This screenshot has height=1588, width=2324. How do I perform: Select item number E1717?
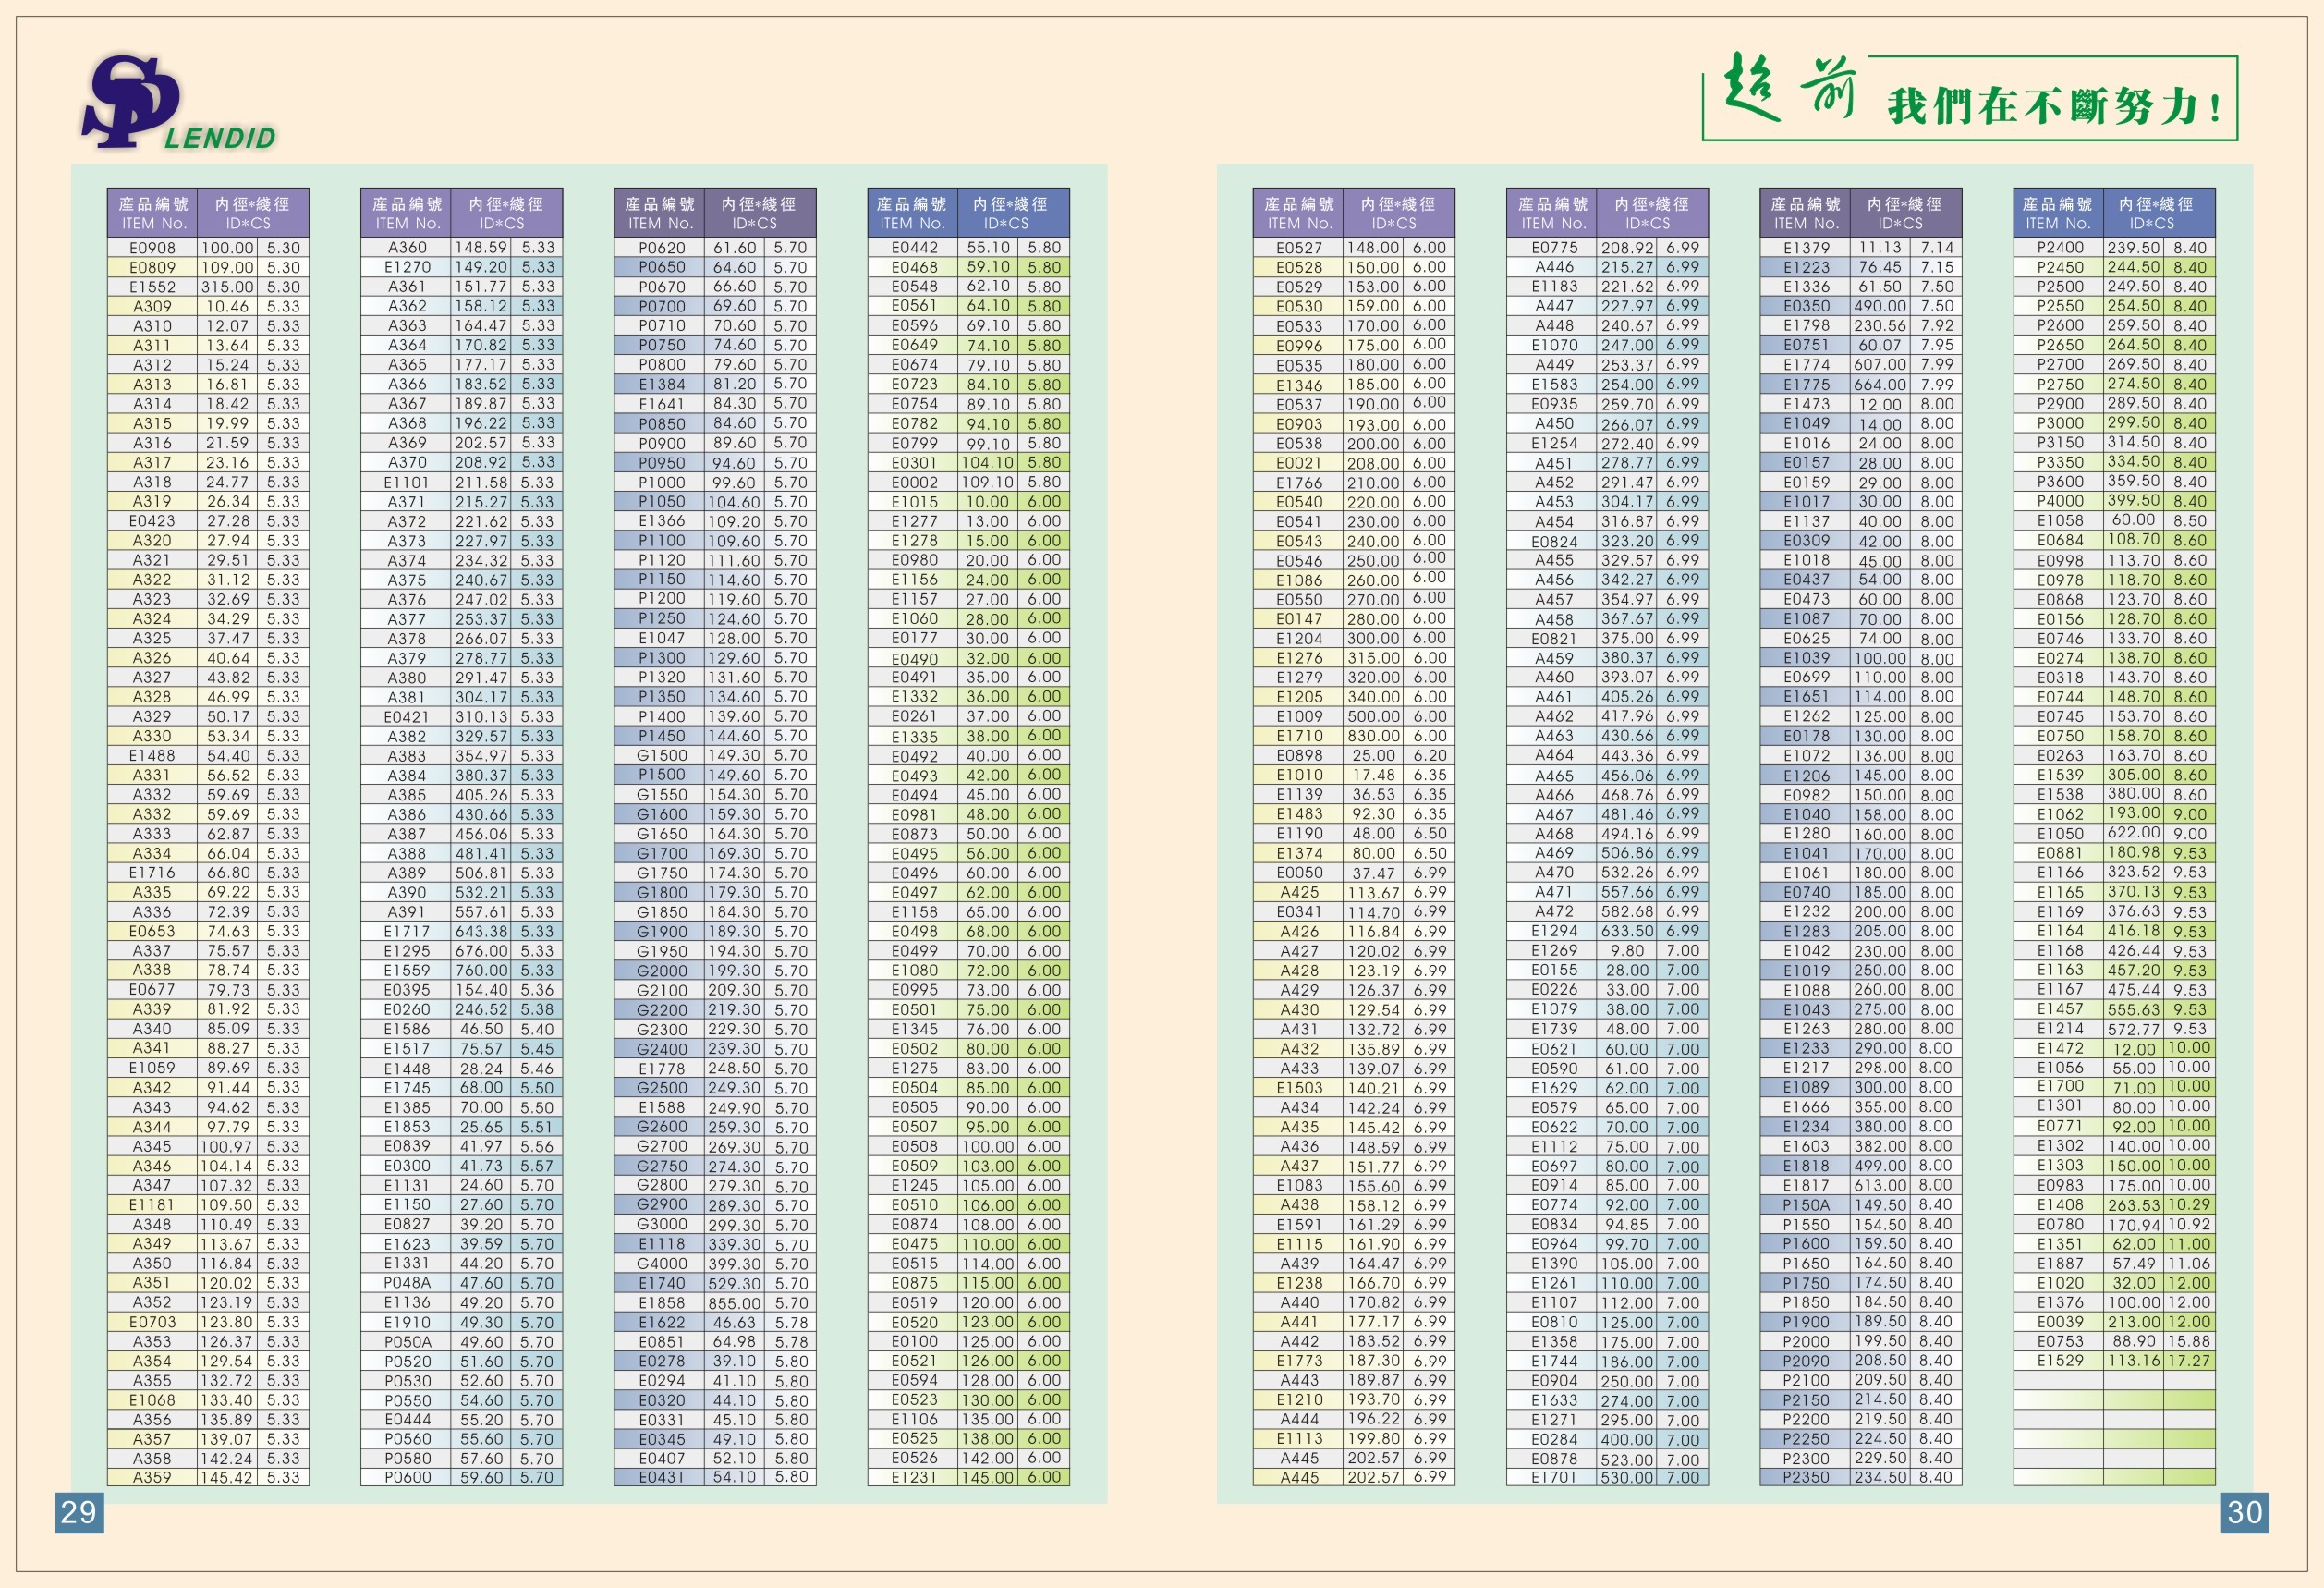[x=407, y=931]
